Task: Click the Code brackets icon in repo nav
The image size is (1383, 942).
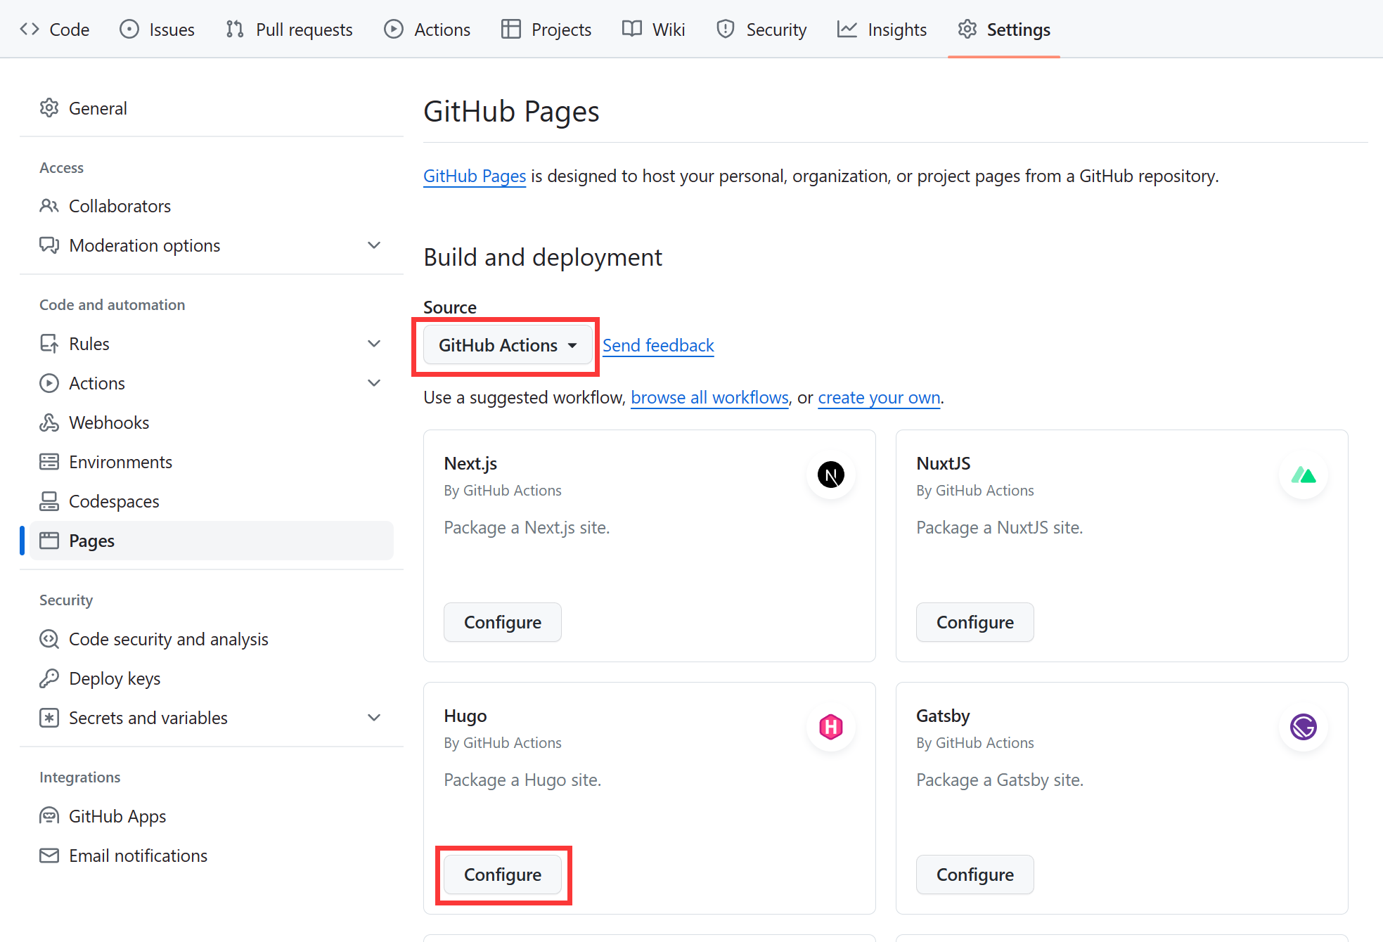Action: (30, 29)
